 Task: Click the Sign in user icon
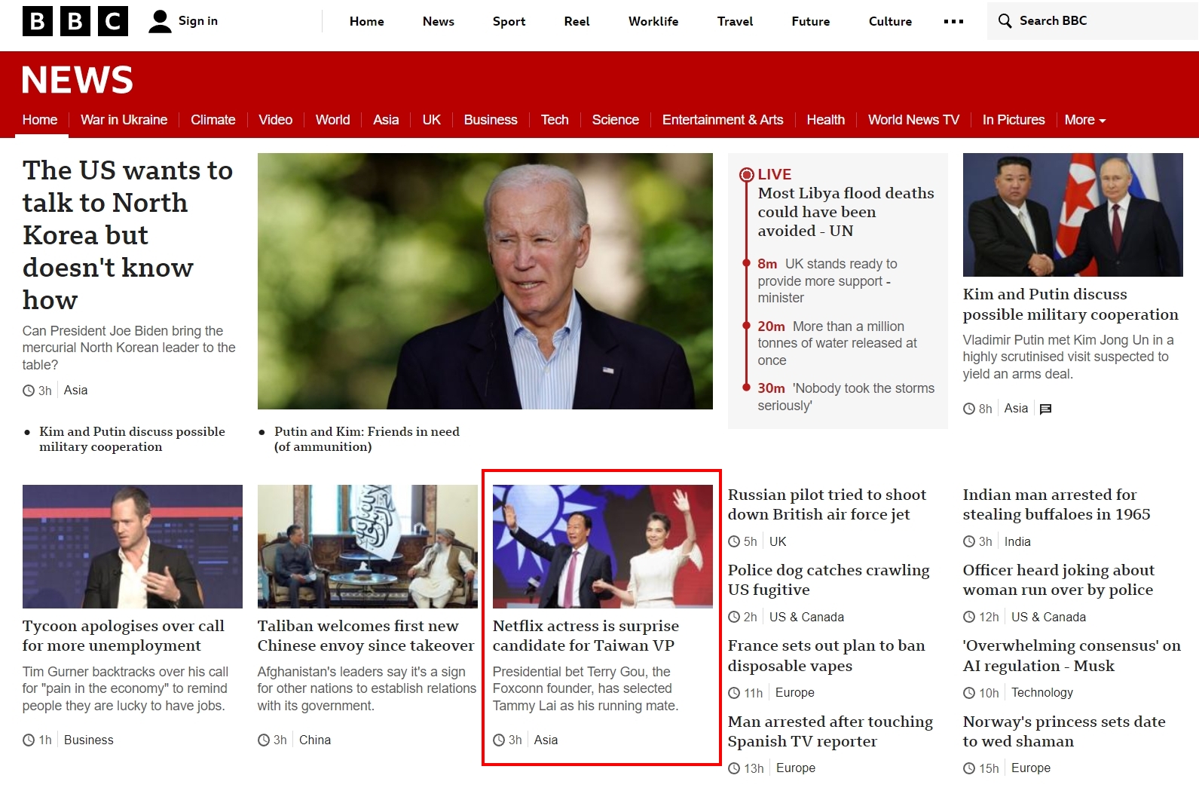(160, 21)
